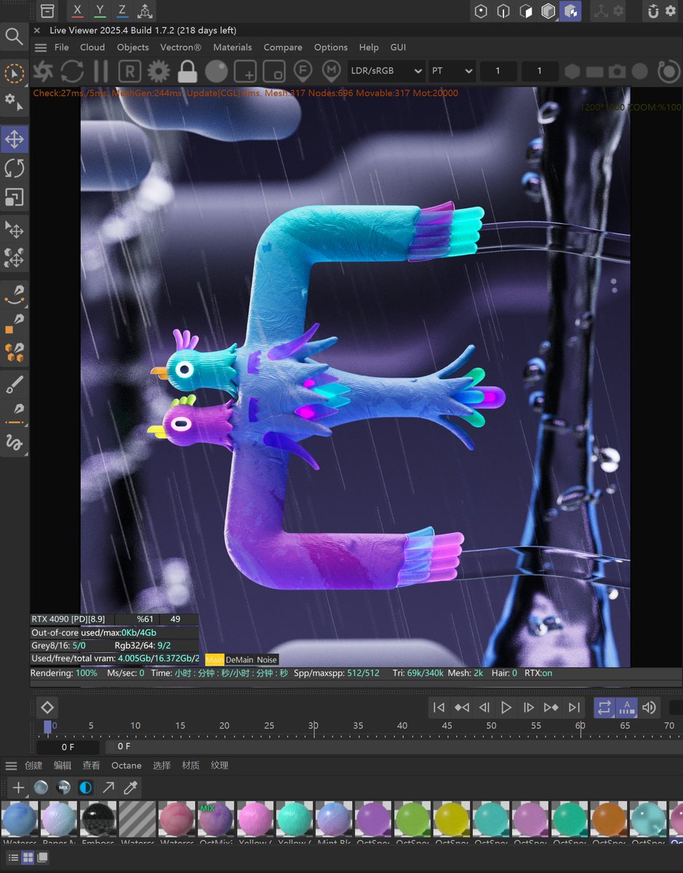The width and height of the screenshot is (683, 873).
Task: Toggle timeline loop playback
Action: (x=604, y=707)
